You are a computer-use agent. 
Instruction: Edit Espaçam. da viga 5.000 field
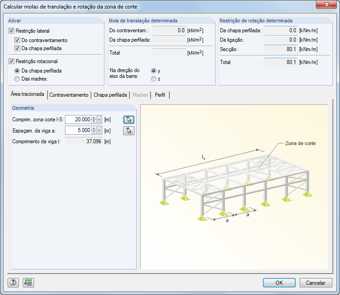click(x=78, y=130)
